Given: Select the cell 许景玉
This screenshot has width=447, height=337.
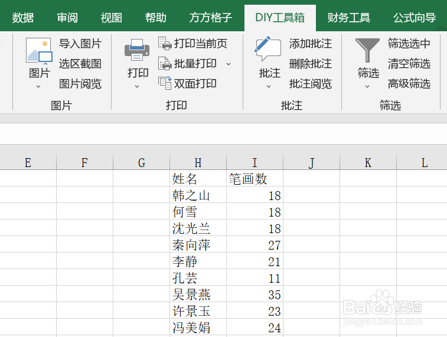Looking at the screenshot, I should 198,310.
